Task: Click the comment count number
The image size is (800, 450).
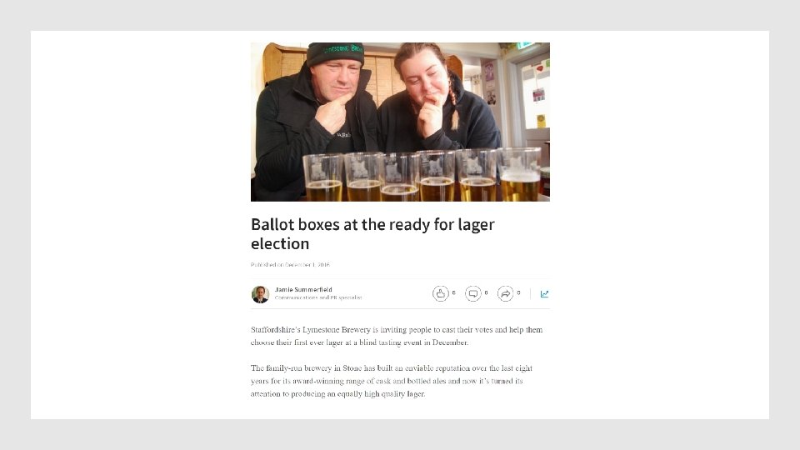Action: [x=486, y=292]
